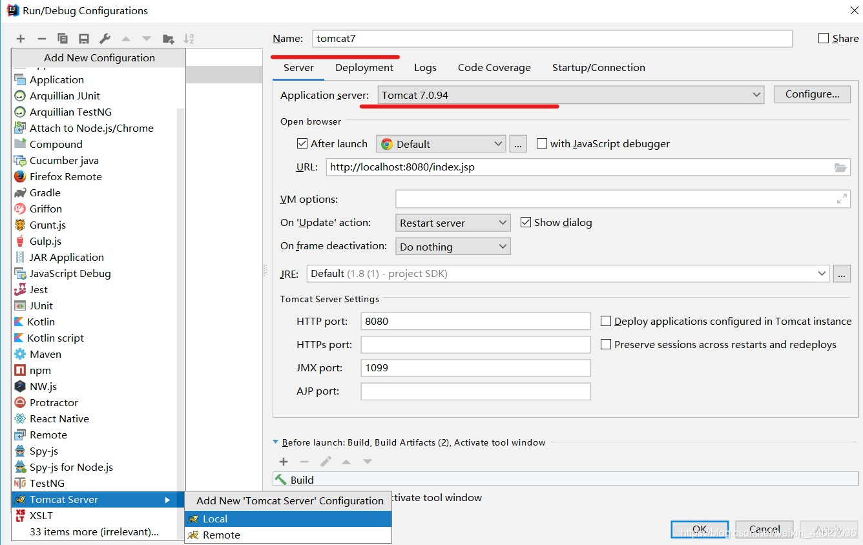Click the Add New Configuration plus icon

pos(21,39)
